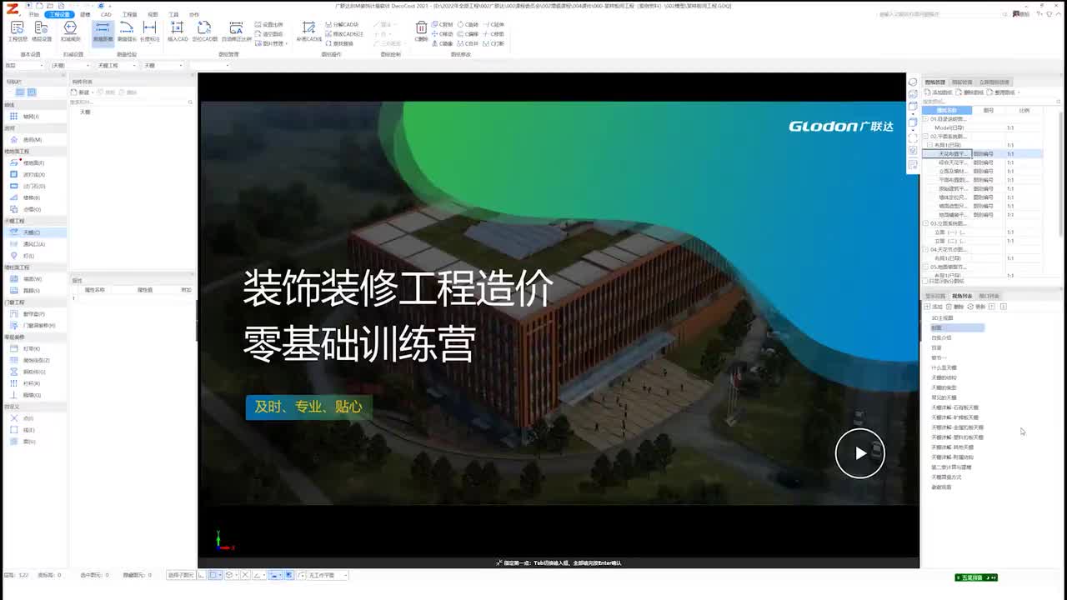Switch to the CAD ribbon tab
The height and width of the screenshot is (600, 1067).
(106, 14)
